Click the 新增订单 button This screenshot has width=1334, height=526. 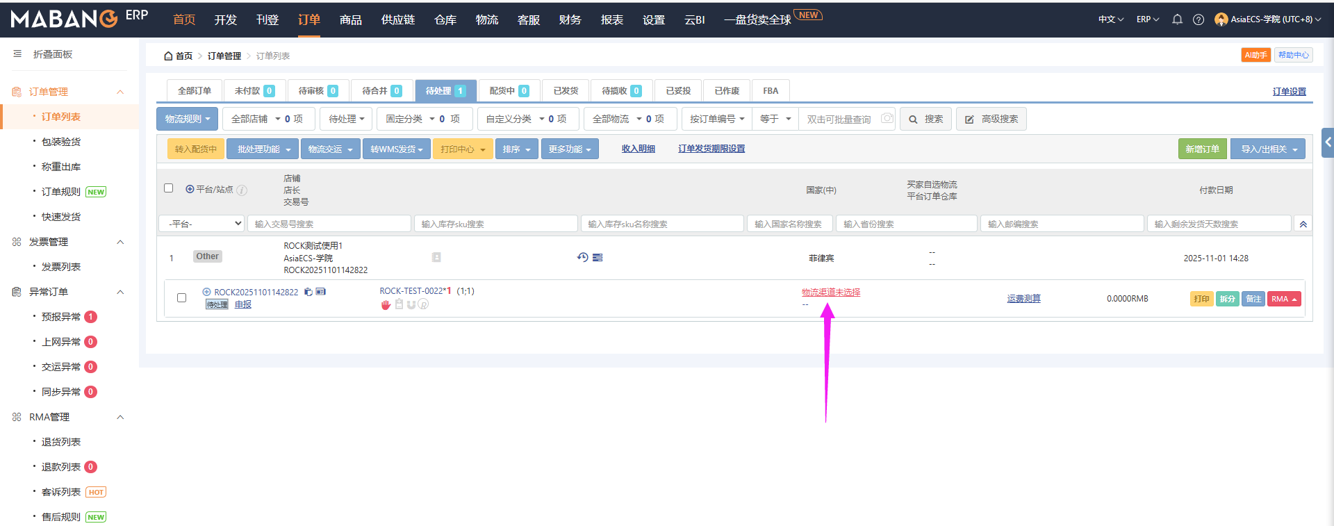(1202, 149)
